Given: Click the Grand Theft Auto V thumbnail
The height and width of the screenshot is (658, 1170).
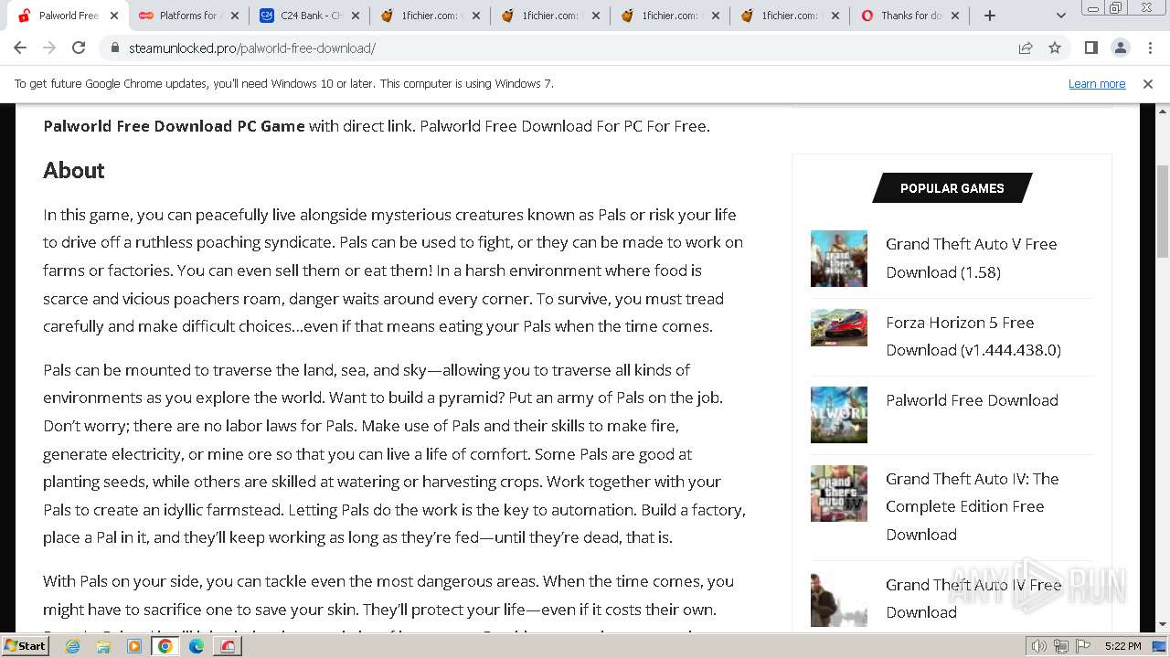Looking at the screenshot, I should tap(839, 259).
